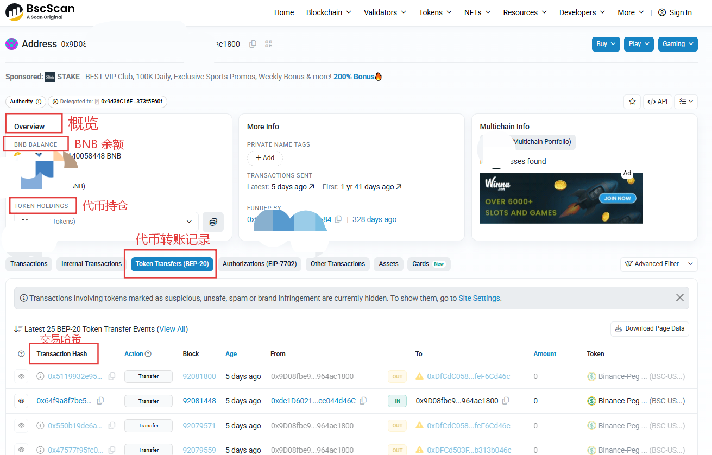Viewport: 712px width, 455px height.
Task: Click Download Page Data button
Action: pos(650,328)
